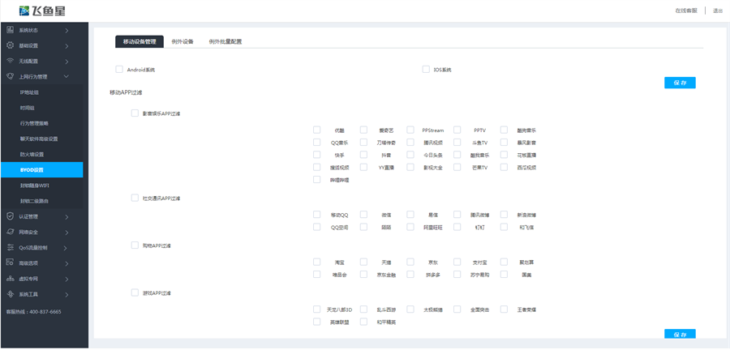730x350 pixels.
Task: Tick the 淘宝 checkbox
Action: point(316,262)
